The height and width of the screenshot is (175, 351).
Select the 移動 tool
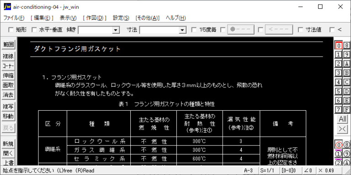[x=8, y=117]
